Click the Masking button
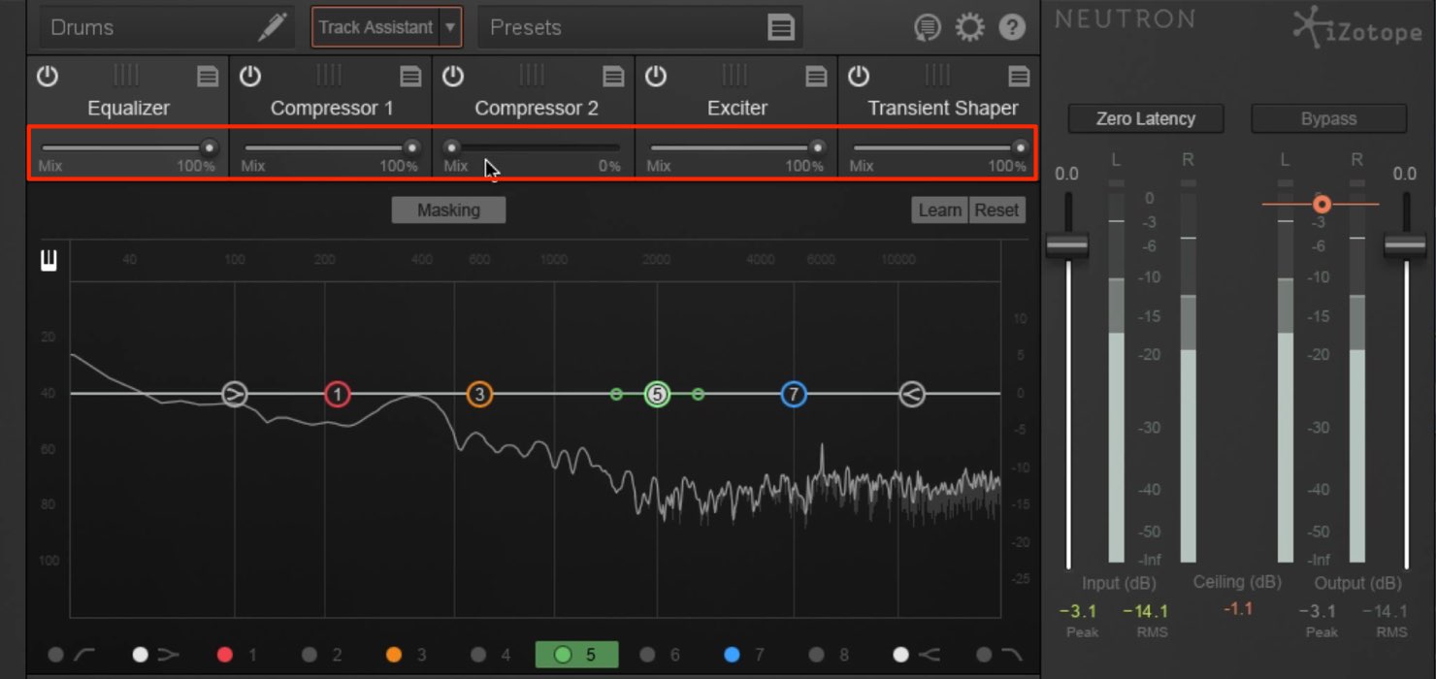 coord(448,210)
